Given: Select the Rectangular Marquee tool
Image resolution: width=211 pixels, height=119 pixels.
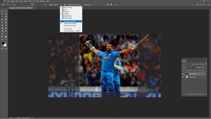Looking at the screenshot, I should click(6, 11).
